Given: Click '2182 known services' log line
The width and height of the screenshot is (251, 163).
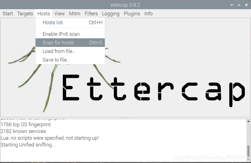Looking at the screenshot, I should pos(23,131).
